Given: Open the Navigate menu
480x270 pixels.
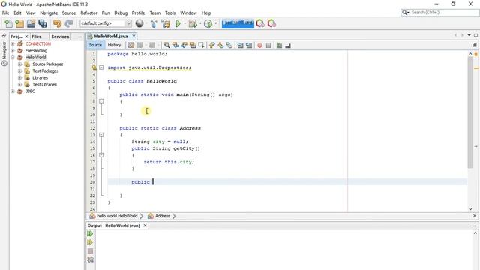Looking at the screenshot, I should pyautogui.click(x=49, y=13).
